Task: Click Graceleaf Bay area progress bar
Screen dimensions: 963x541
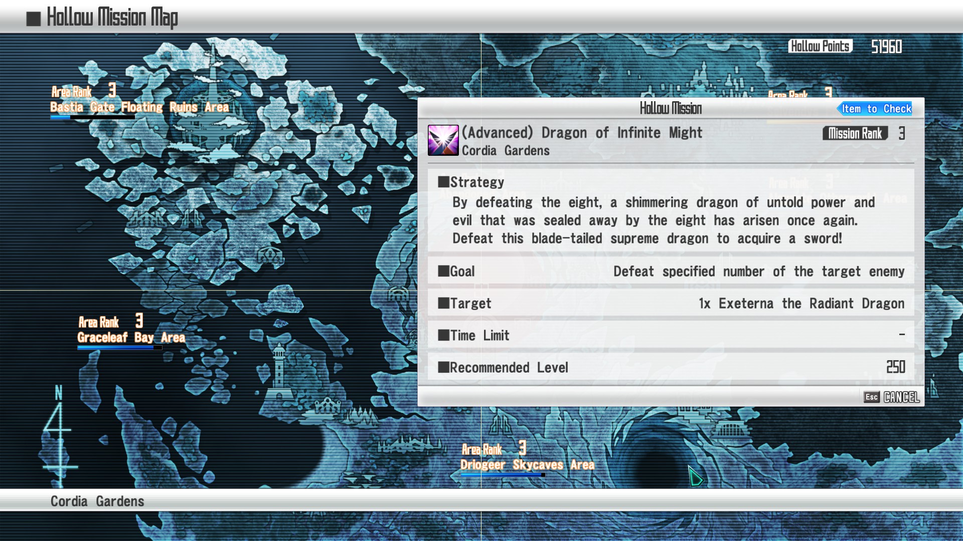Action: coord(119,347)
